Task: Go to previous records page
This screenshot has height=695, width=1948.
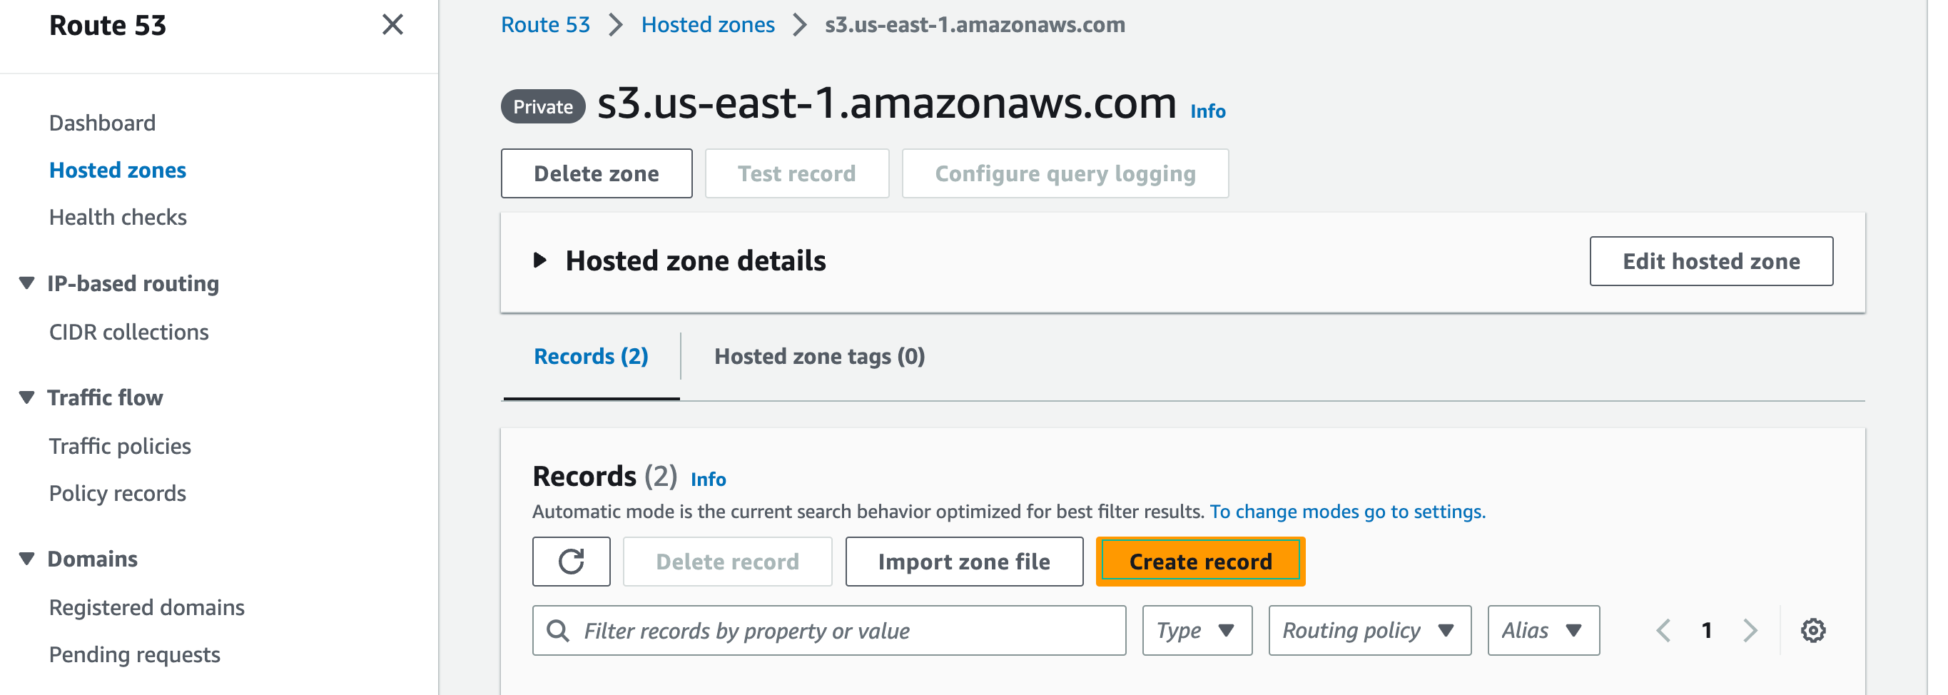Action: pyautogui.click(x=1664, y=630)
